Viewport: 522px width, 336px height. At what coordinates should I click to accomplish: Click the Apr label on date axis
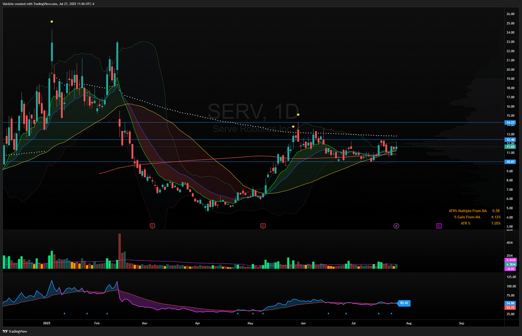pos(198,323)
